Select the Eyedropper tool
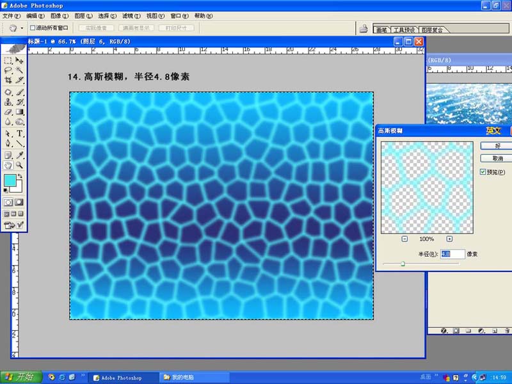 point(19,156)
